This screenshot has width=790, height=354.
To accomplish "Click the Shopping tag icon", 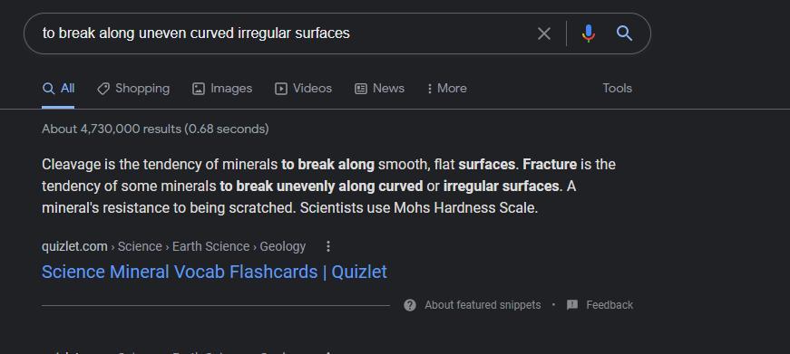I will 103,89.
